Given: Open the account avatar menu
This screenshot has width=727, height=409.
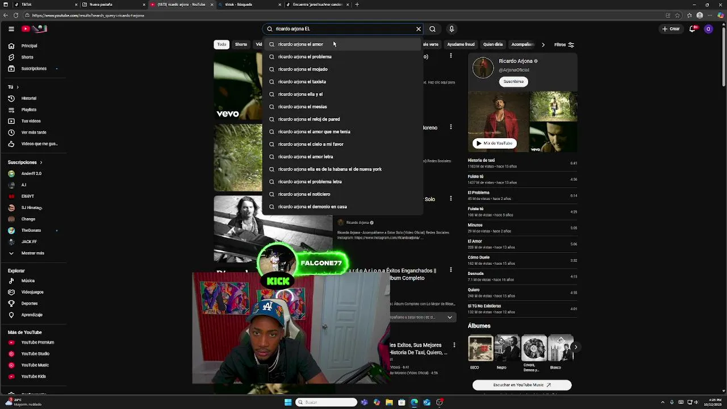Looking at the screenshot, I should click(x=708, y=29).
